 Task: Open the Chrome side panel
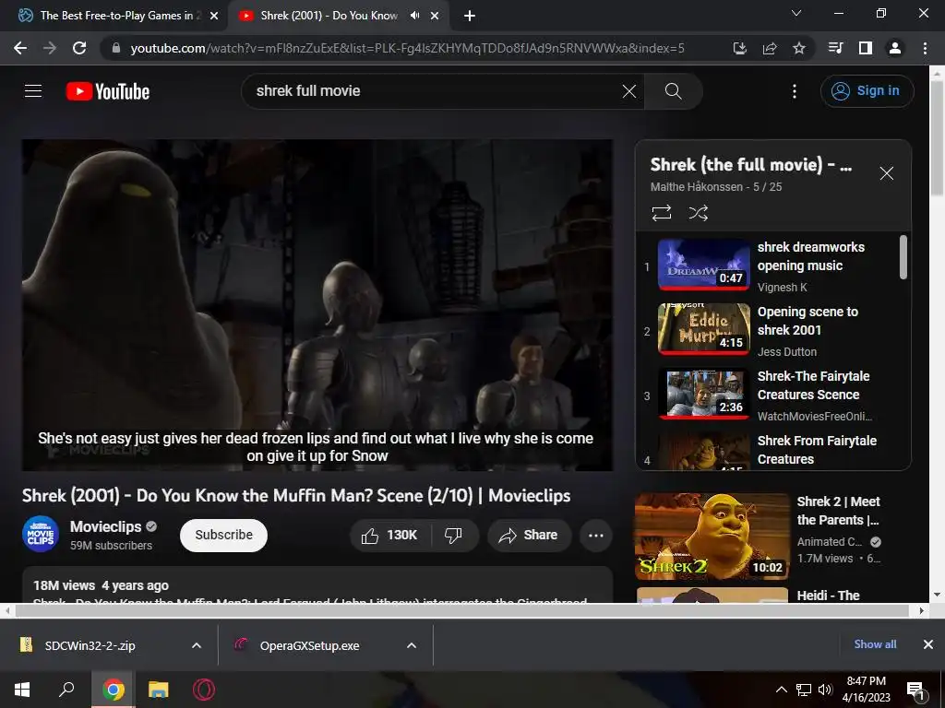pos(866,48)
